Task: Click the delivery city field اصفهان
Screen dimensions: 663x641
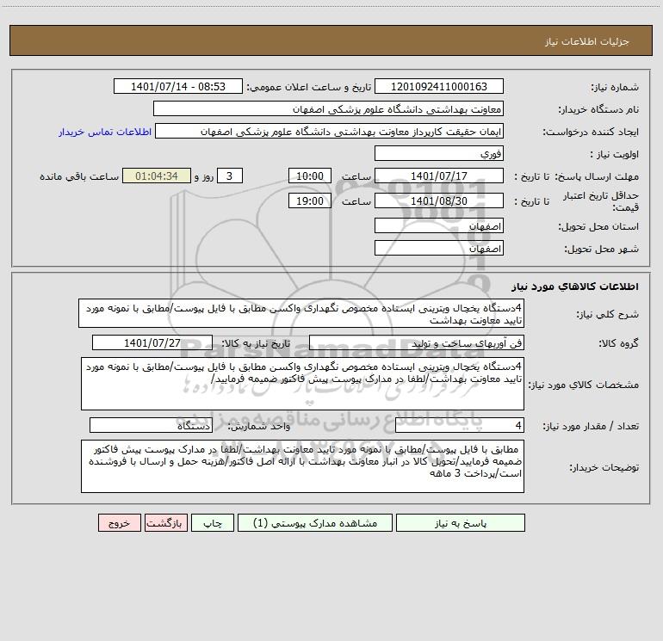Action: click(439, 248)
